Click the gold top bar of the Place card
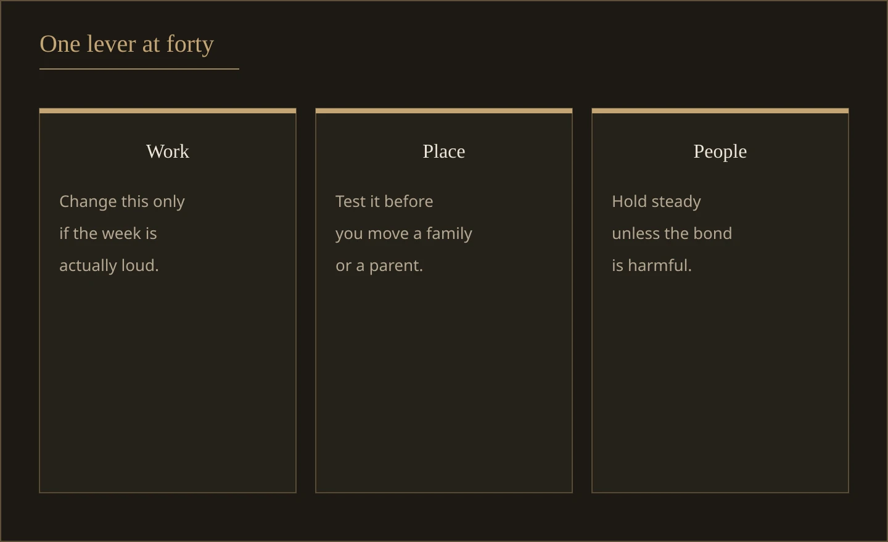The width and height of the screenshot is (888, 542). (444, 111)
